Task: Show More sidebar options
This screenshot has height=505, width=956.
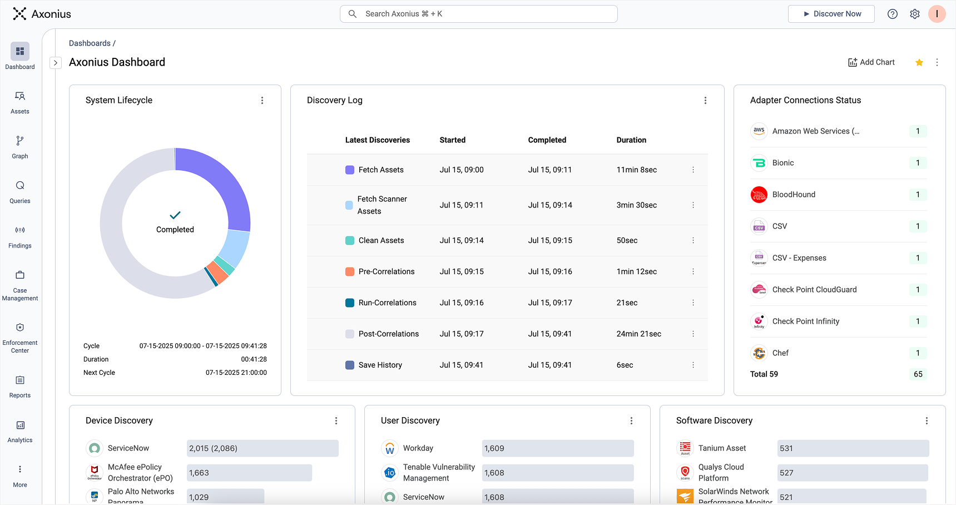Action: click(x=20, y=477)
